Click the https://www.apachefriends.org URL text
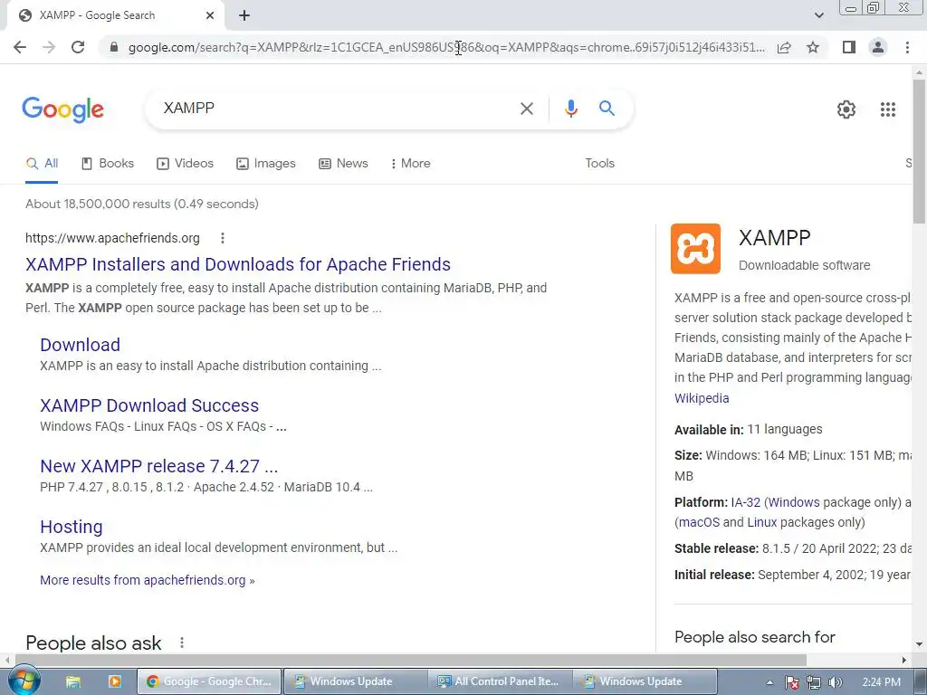Image resolution: width=927 pixels, height=695 pixels. point(112,238)
